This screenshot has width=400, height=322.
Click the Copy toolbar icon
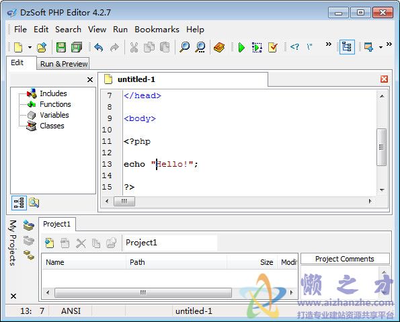149,47
